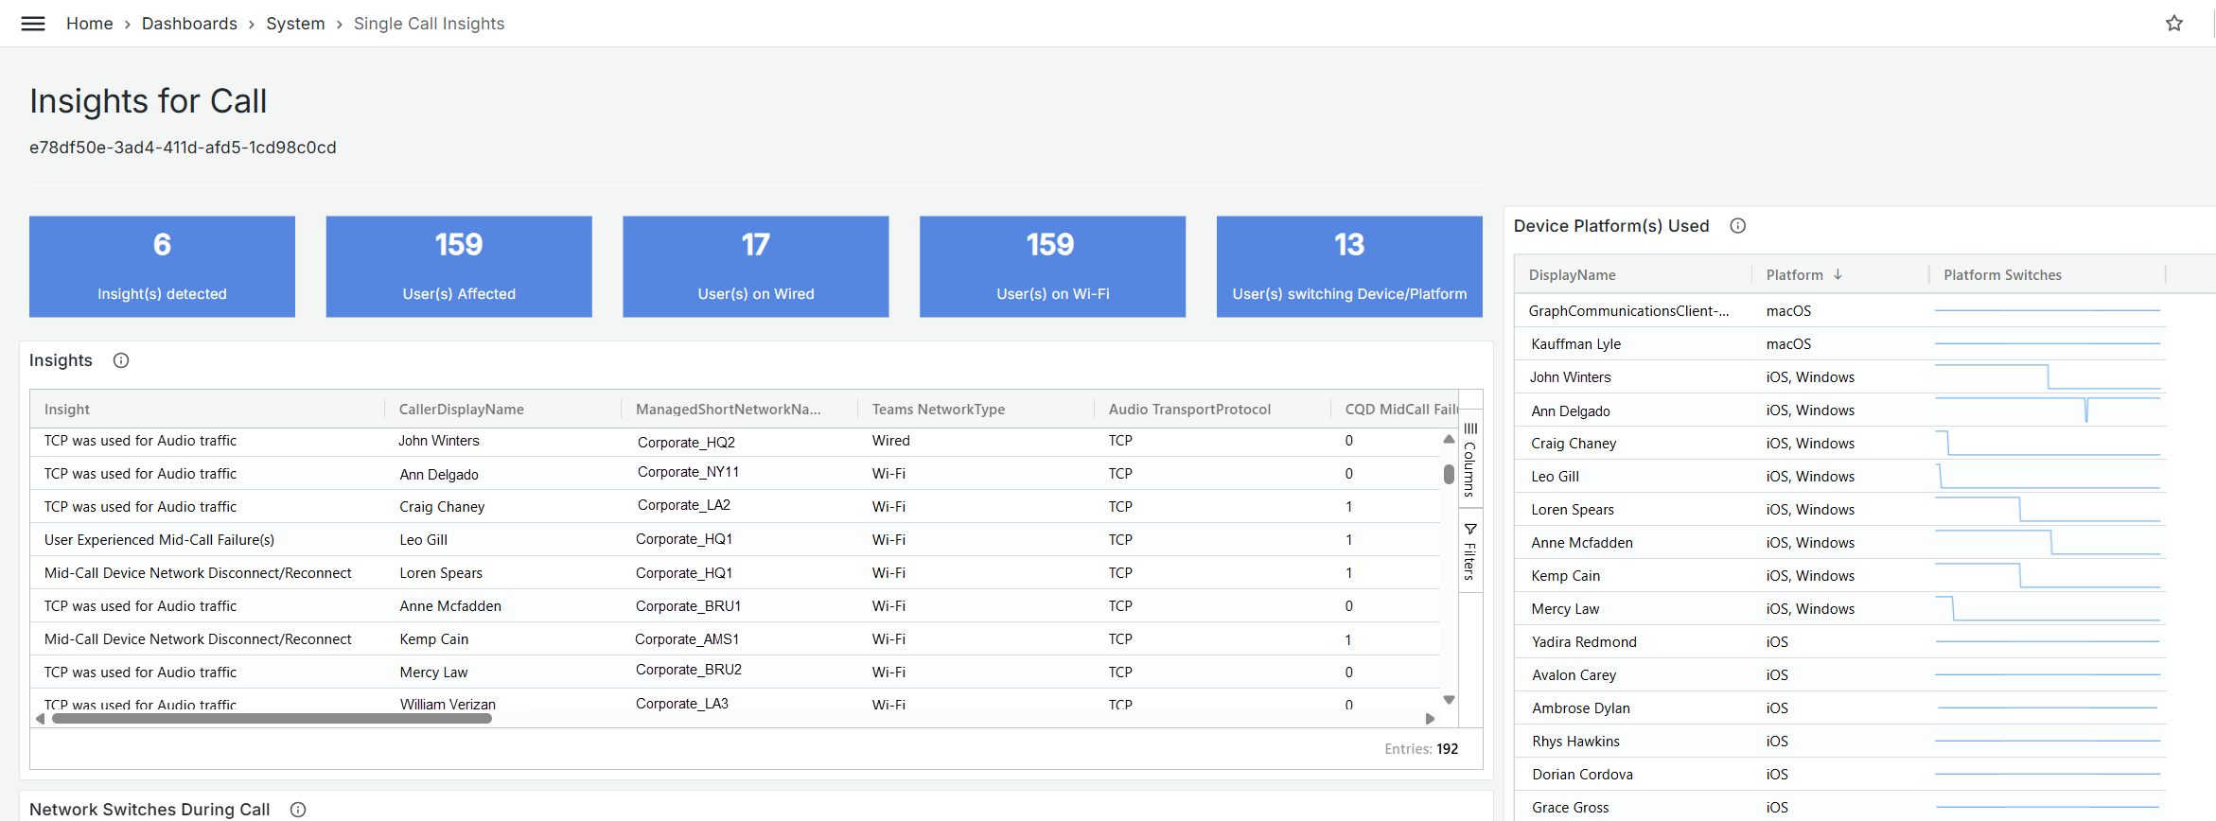This screenshot has height=821, width=2216.
Task: Select the John Winters platform row
Action: (1571, 377)
